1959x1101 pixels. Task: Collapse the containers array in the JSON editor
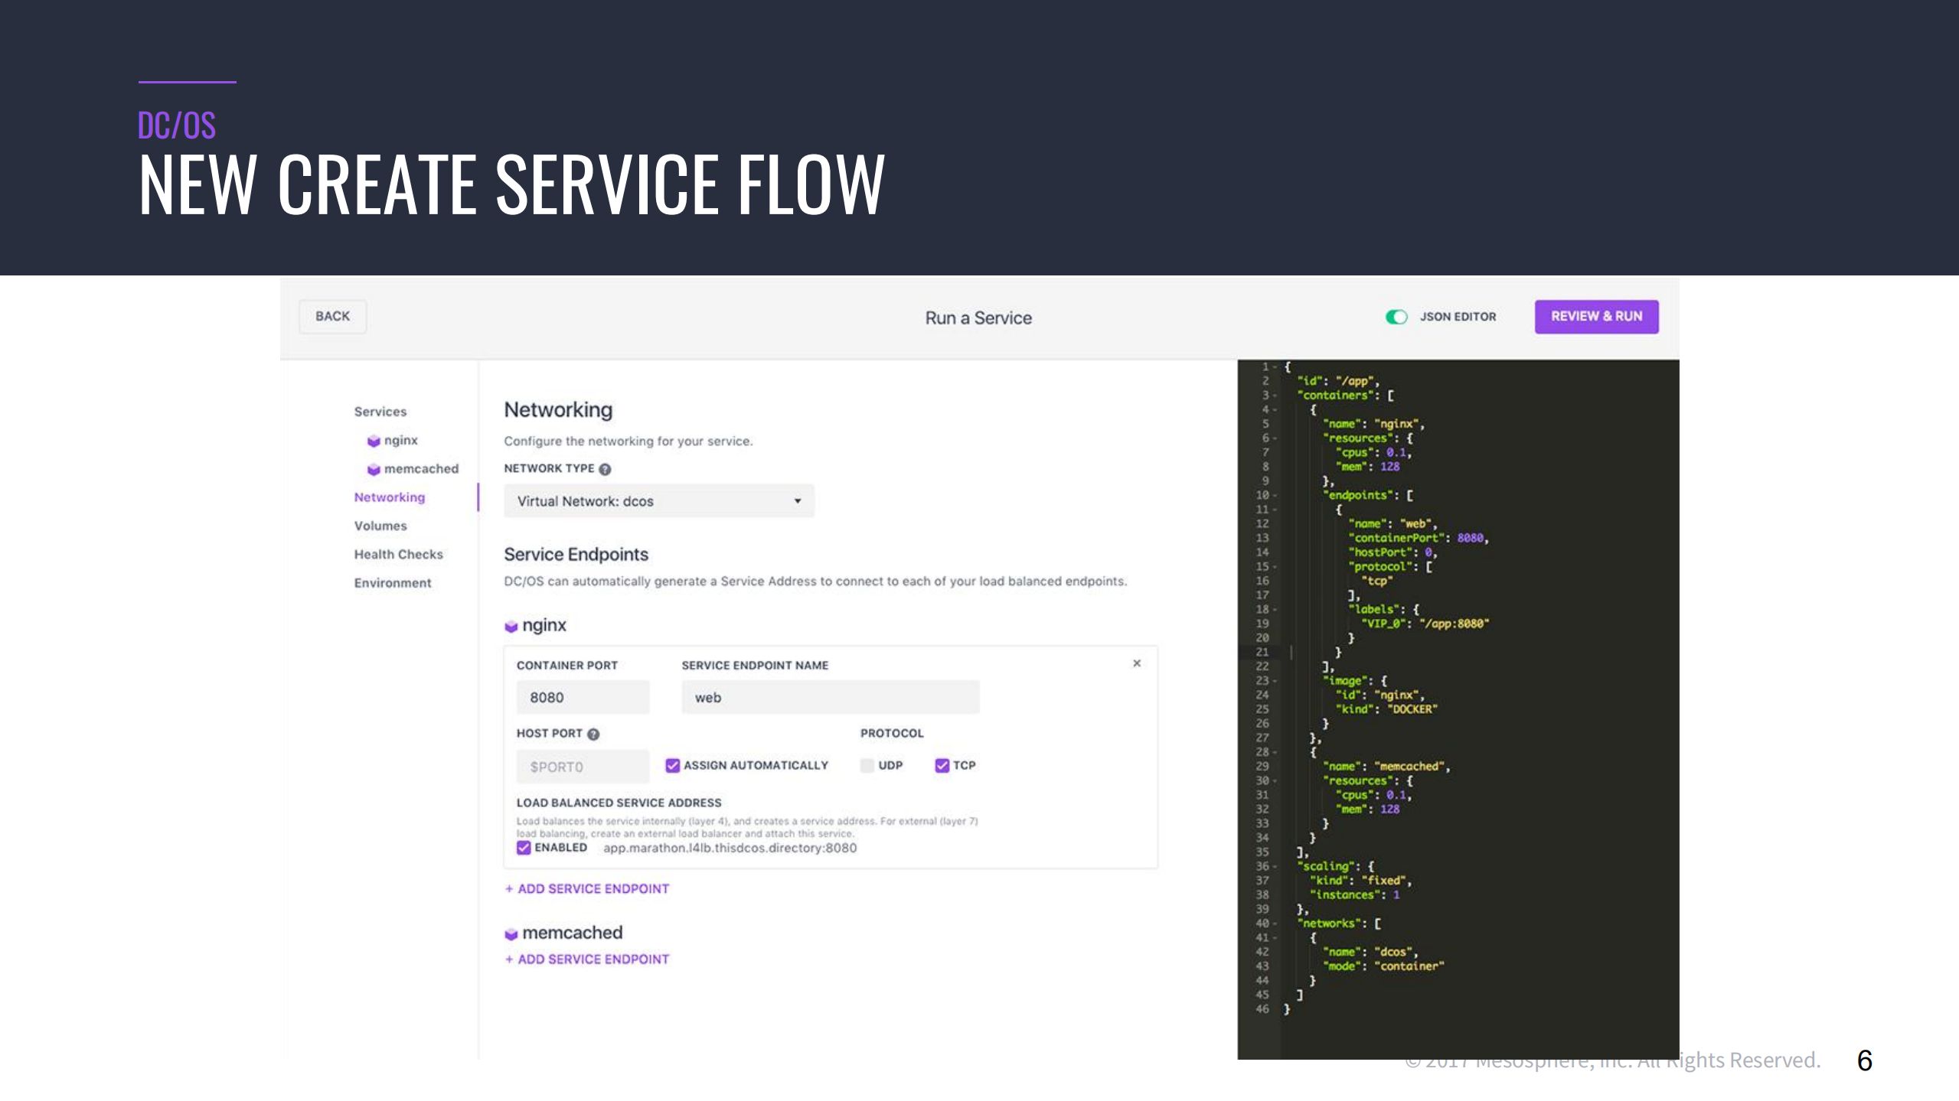point(1274,396)
